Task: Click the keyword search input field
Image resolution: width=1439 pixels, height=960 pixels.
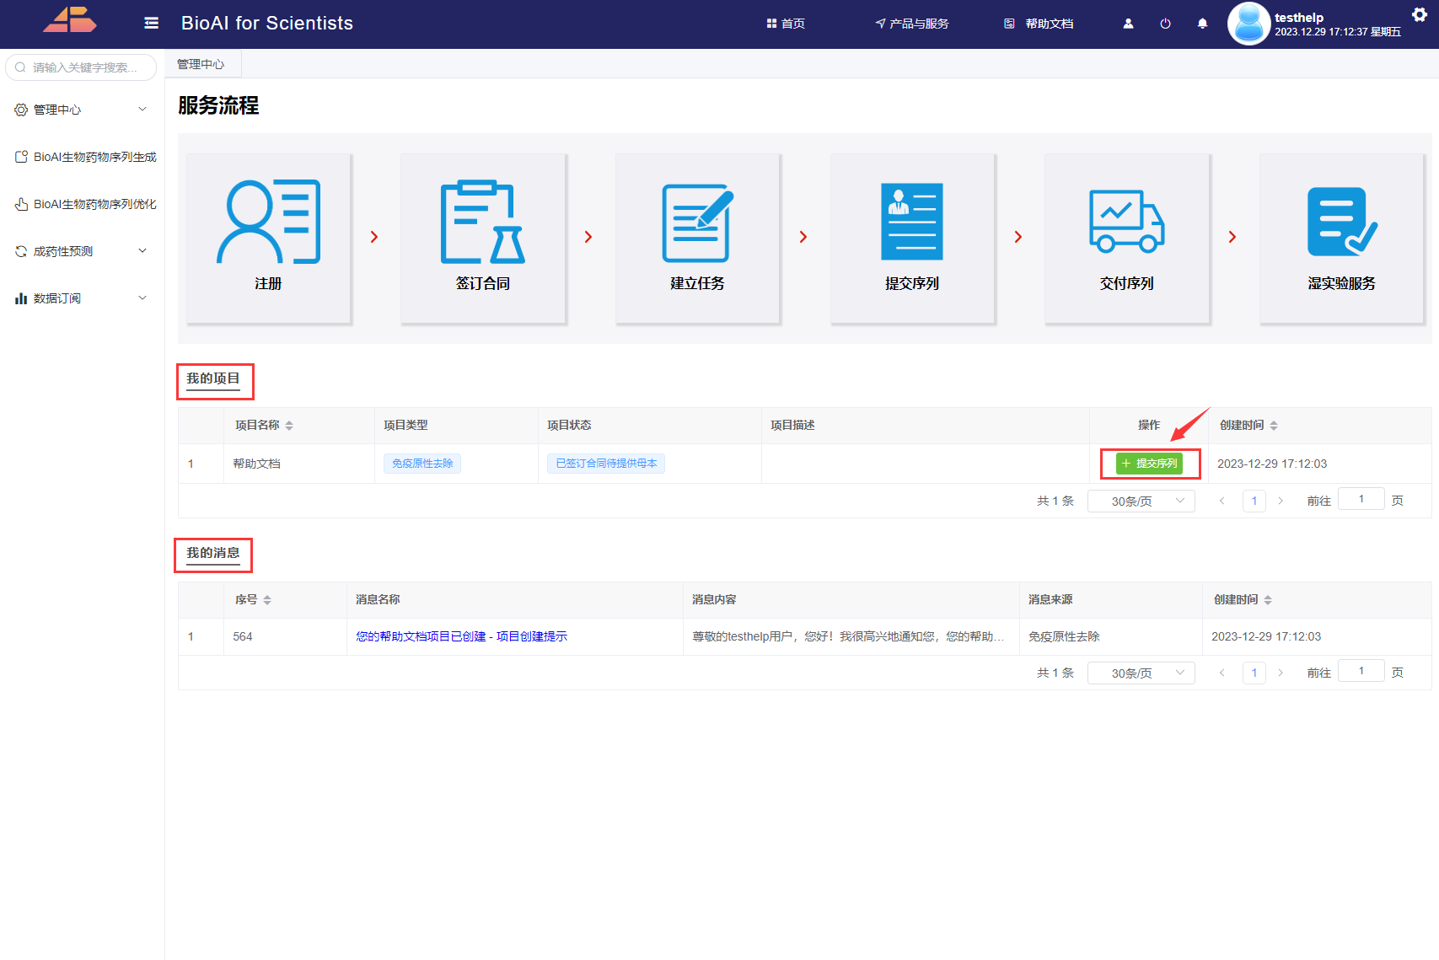Action: point(82,67)
